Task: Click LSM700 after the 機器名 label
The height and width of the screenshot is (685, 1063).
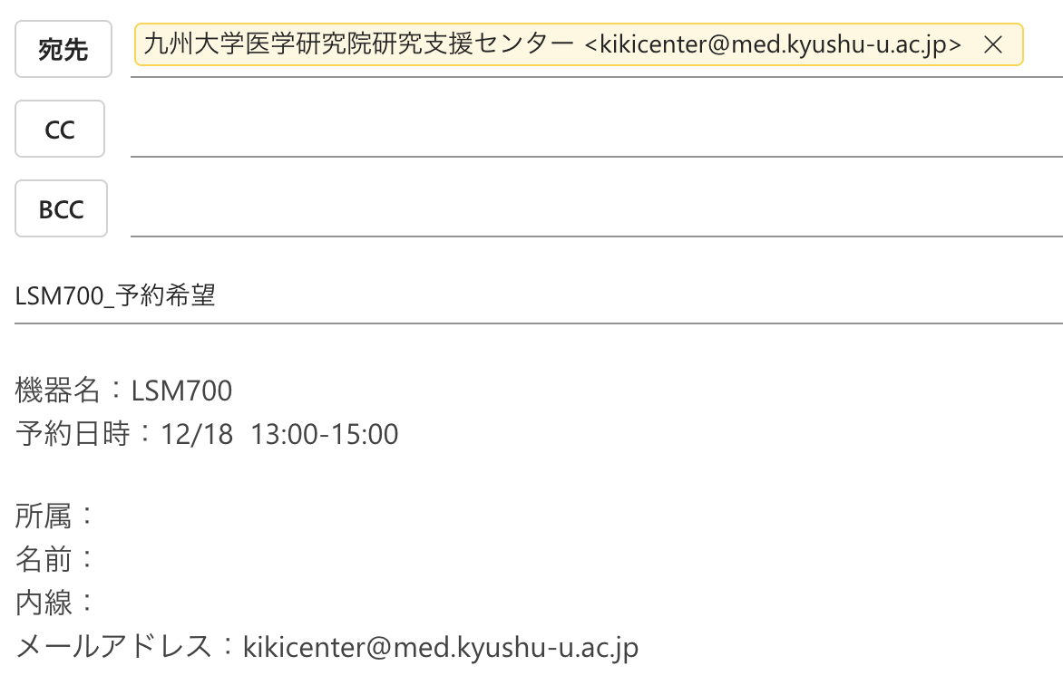Action: coord(182,391)
